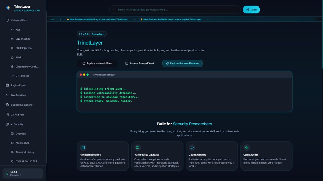Click 'system ready. welcome, hunter.' line
This screenshot has height=181, width=323.
coord(106,101)
